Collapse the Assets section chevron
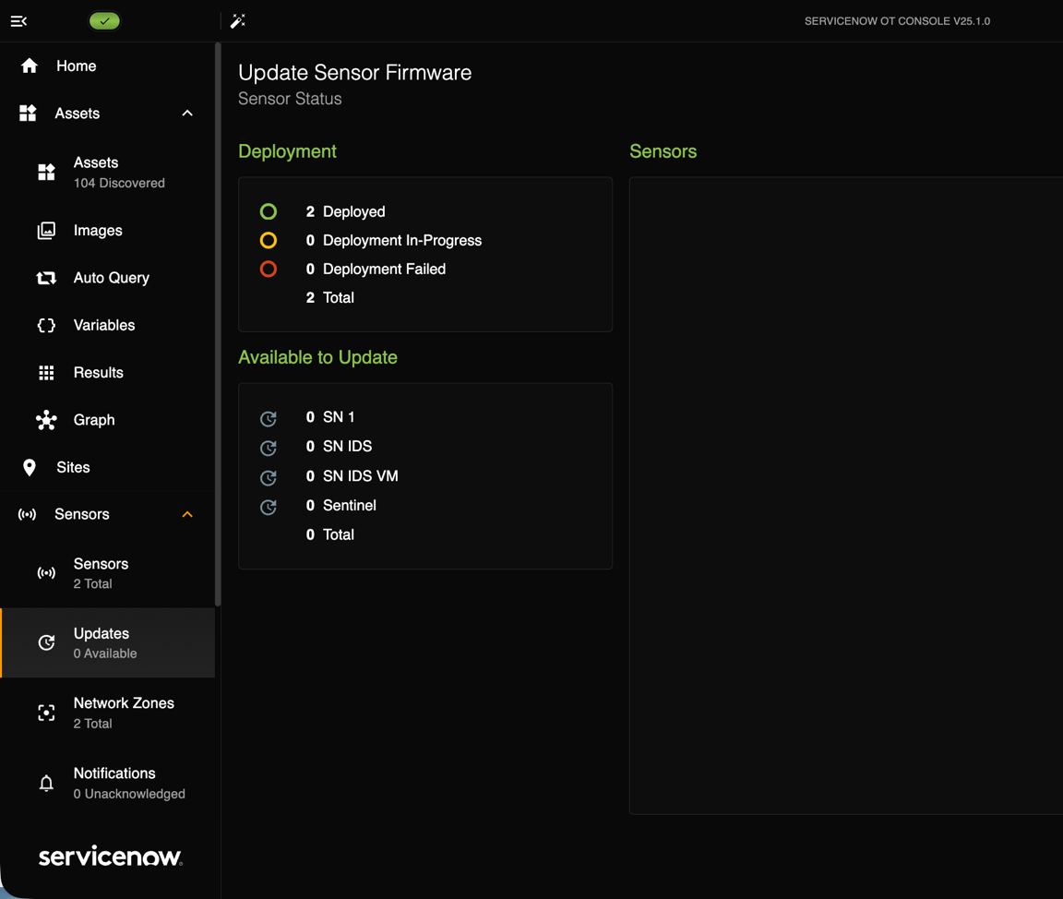The width and height of the screenshot is (1063, 899). (188, 114)
